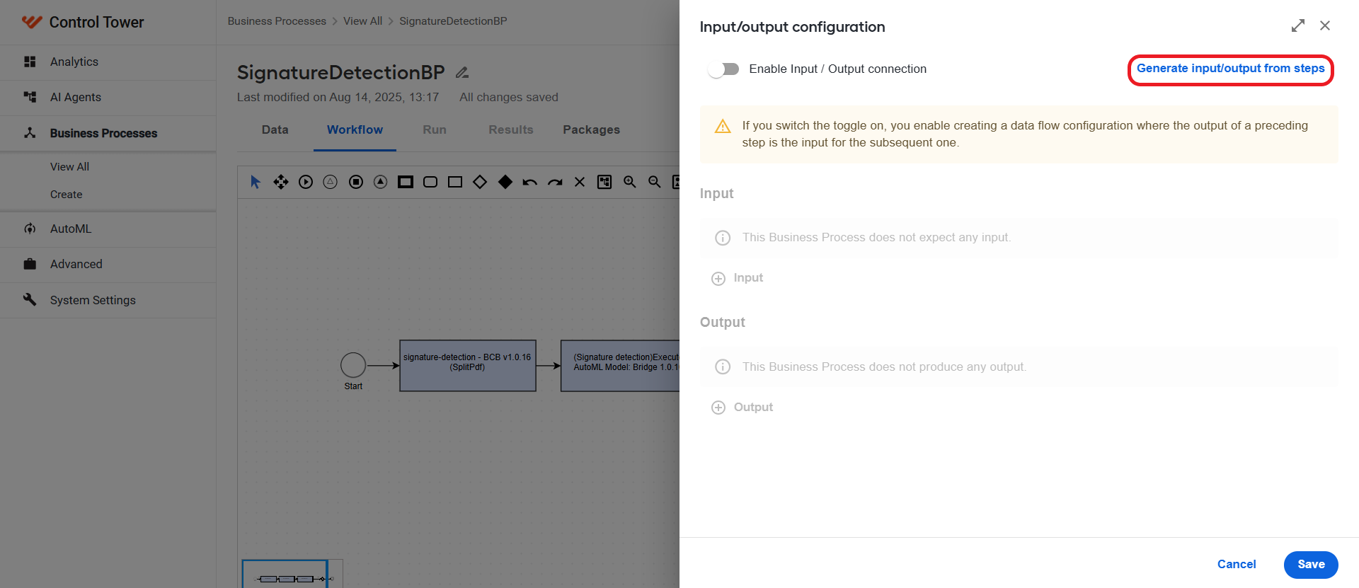Click the redo arrow in workflow toolbar

555,182
